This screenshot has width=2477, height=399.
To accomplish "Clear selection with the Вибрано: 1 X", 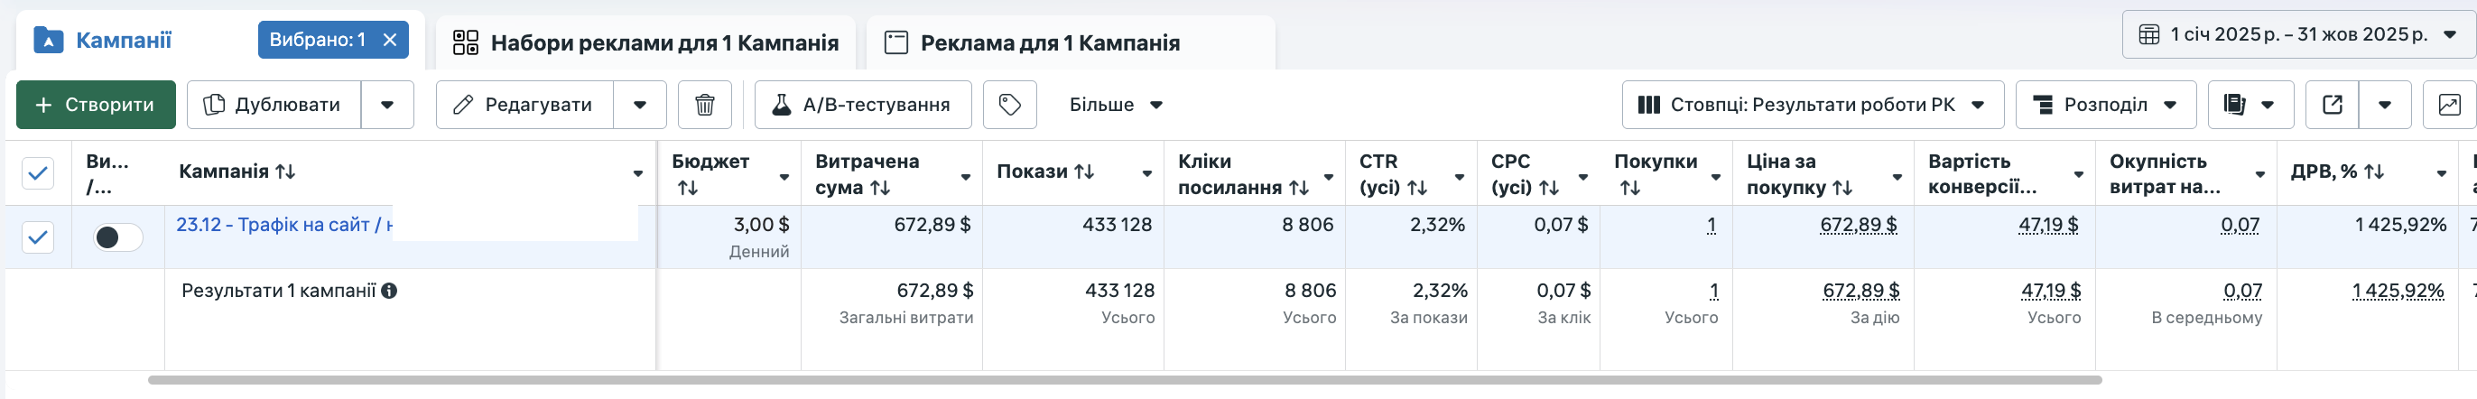I will point(389,40).
